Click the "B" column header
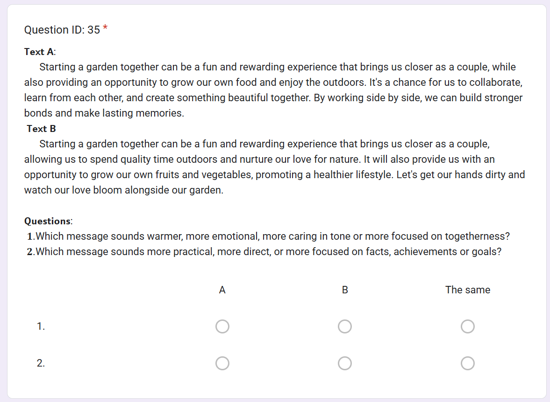This screenshot has height=402, width=550. 345,290
